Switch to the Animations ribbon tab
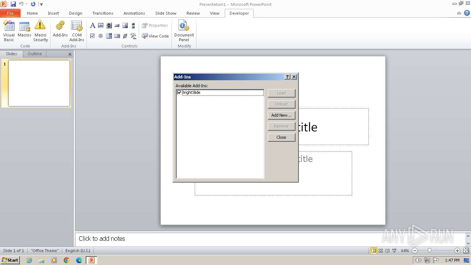The image size is (471, 265). tap(134, 13)
